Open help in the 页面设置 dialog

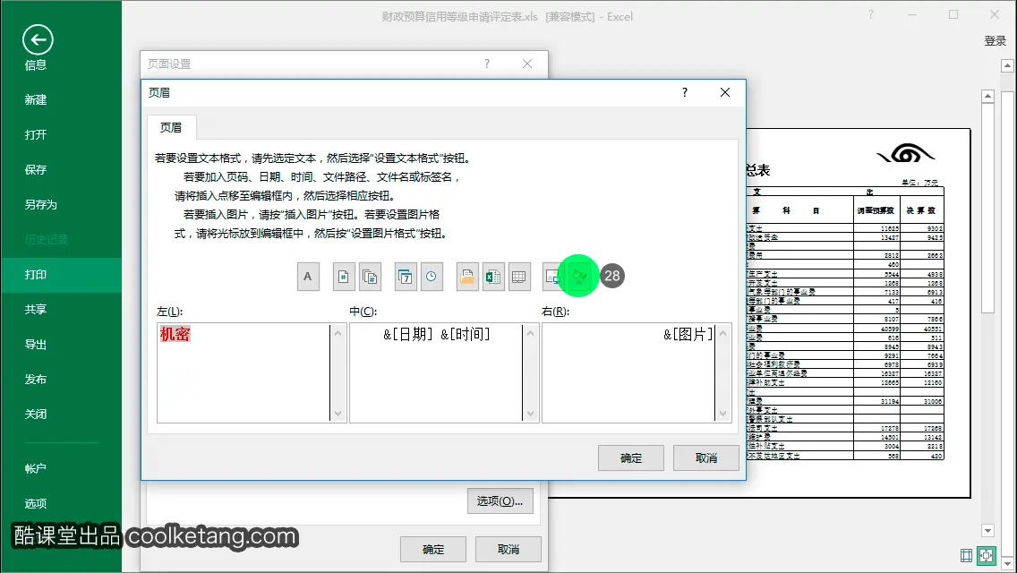pos(486,64)
